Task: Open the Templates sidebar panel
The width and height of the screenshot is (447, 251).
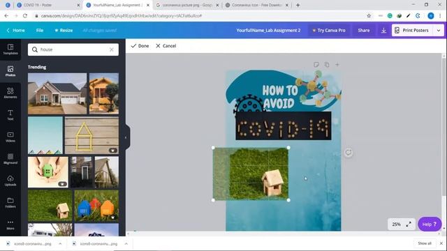Action: [x=10, y=50]
